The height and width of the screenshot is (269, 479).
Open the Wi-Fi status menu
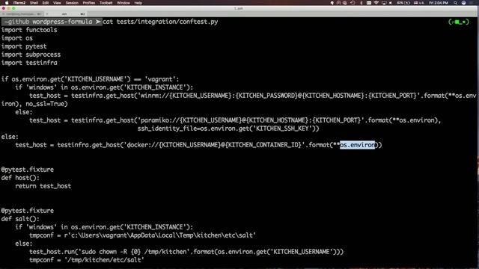pyautogui.click(x=376, y=3)
